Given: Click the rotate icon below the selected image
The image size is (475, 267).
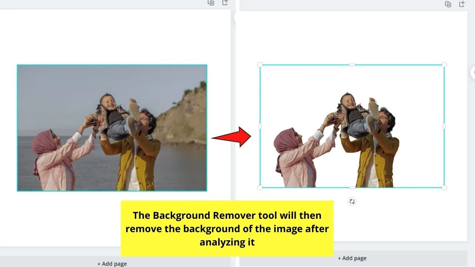Looking at the screenshot, I should click(x=352, y=201).
